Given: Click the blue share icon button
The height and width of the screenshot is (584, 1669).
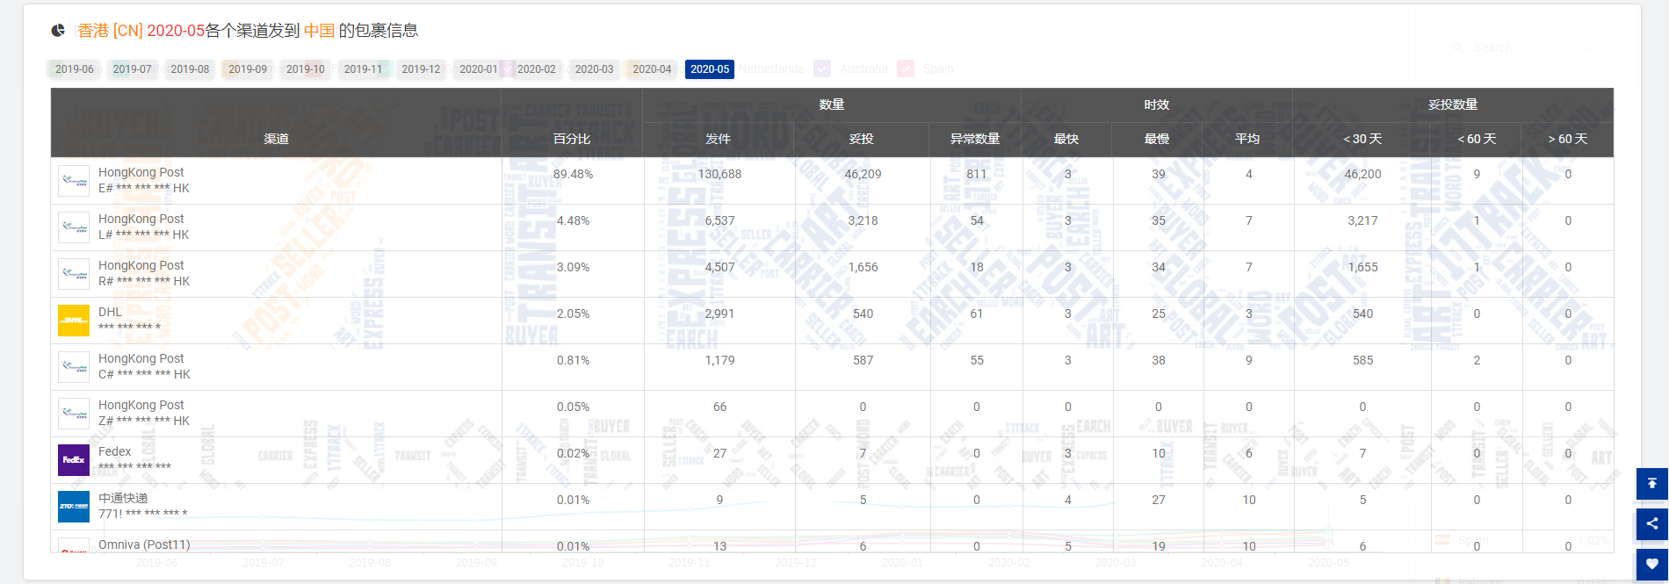Looking at the screenshot, I should (1652, 523).
